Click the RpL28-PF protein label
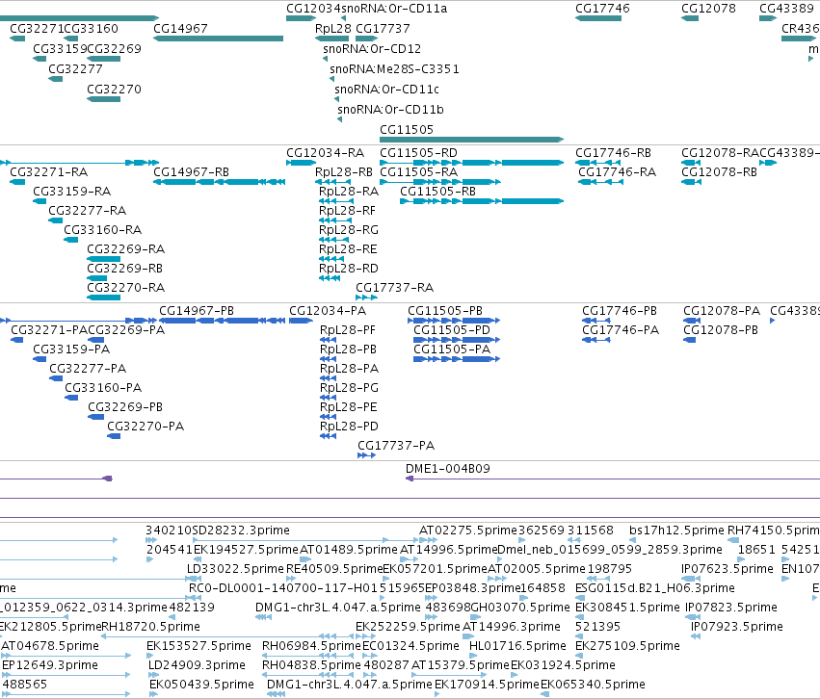The image size is (820, 699). [348, 330]
